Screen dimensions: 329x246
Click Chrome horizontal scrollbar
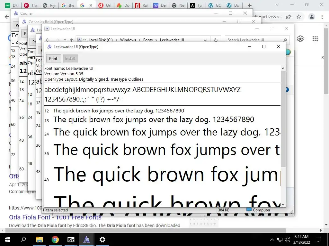click(146, 230)
